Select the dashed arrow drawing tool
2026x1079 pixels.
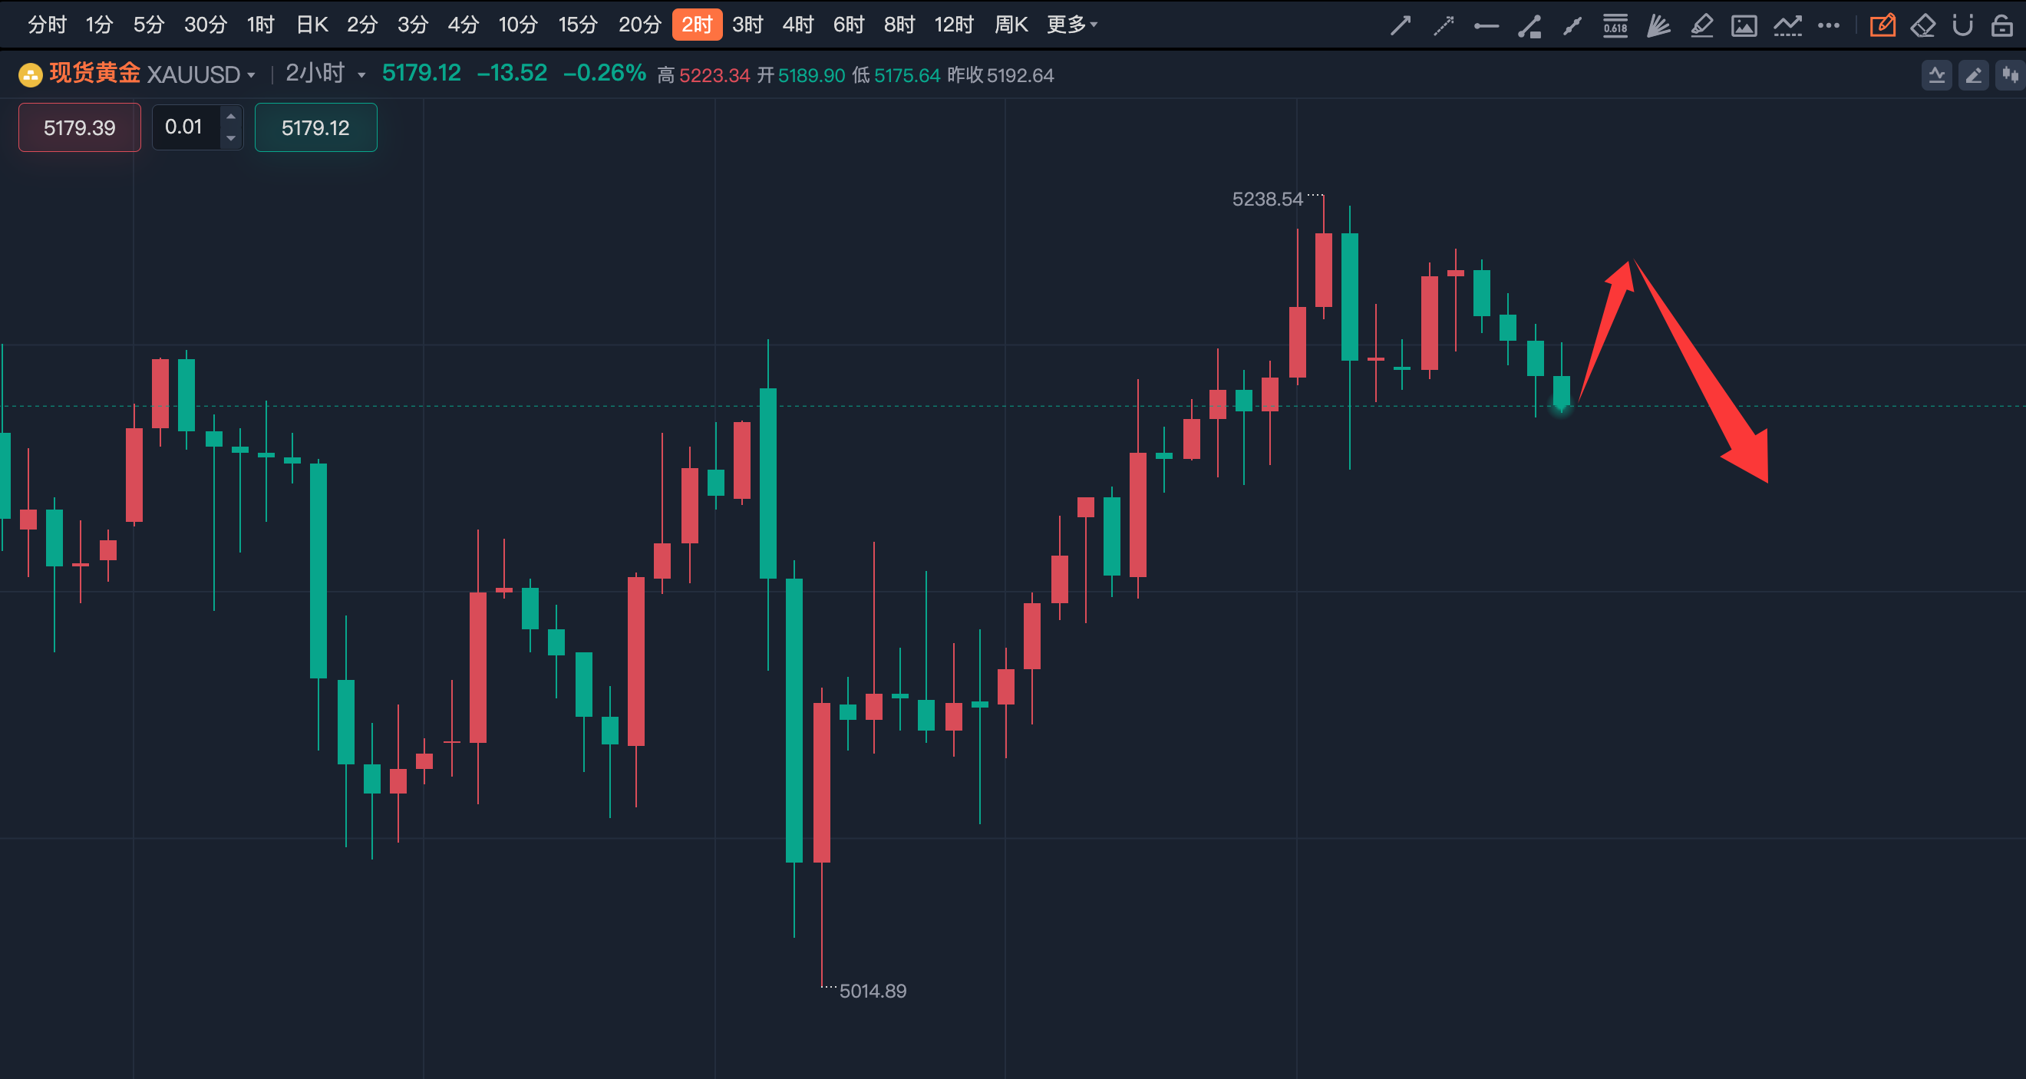pyautogui.click(x=1444, y=26)
